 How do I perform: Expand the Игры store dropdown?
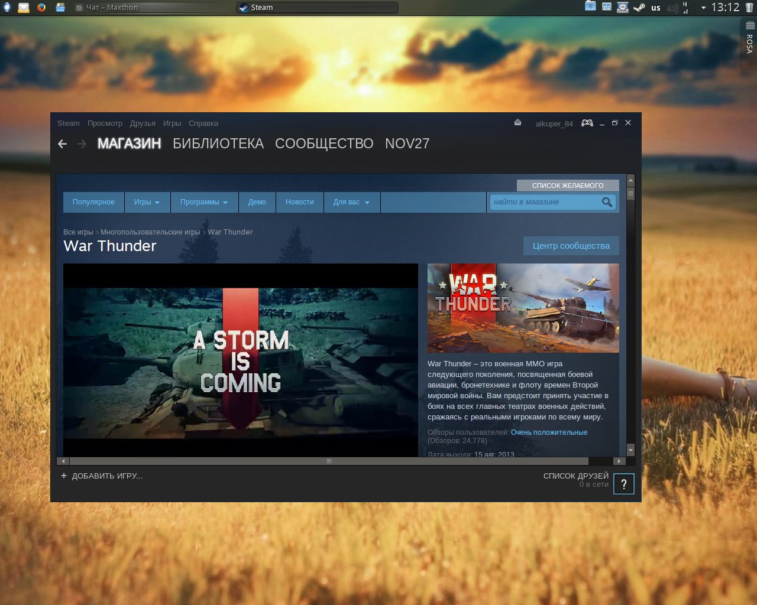tap(147, 202)
